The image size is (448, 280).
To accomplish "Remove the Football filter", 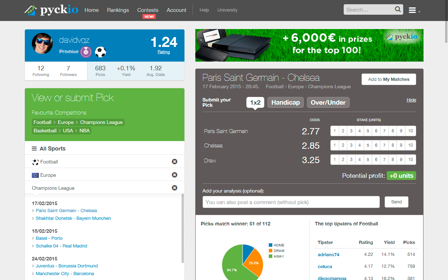I will pyautogui.click(x=175, y=161).
